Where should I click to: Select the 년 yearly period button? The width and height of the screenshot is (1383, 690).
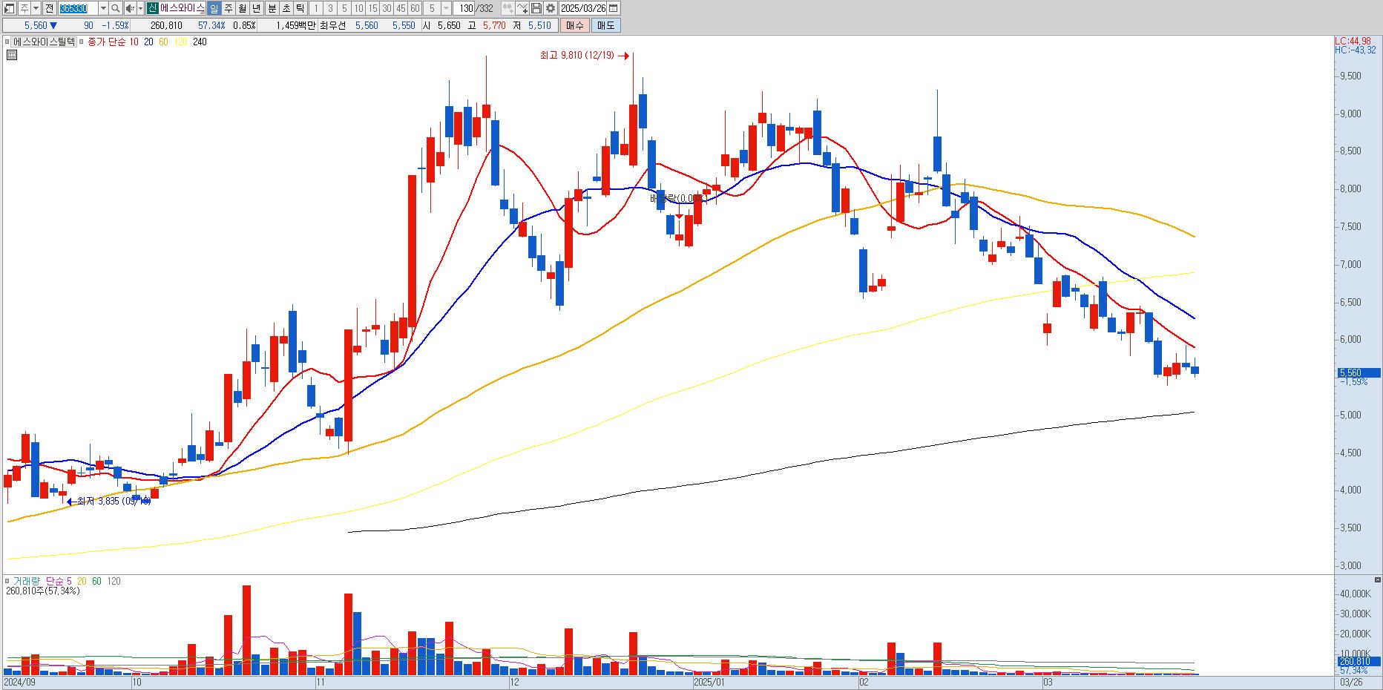257,8
